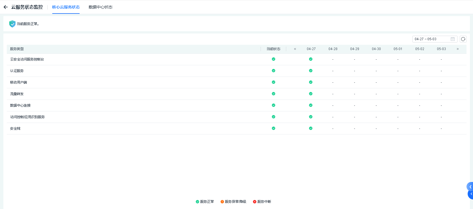Click the 服务正常 legend item
The image size is (473, 209).
click(x=205, y=202)
